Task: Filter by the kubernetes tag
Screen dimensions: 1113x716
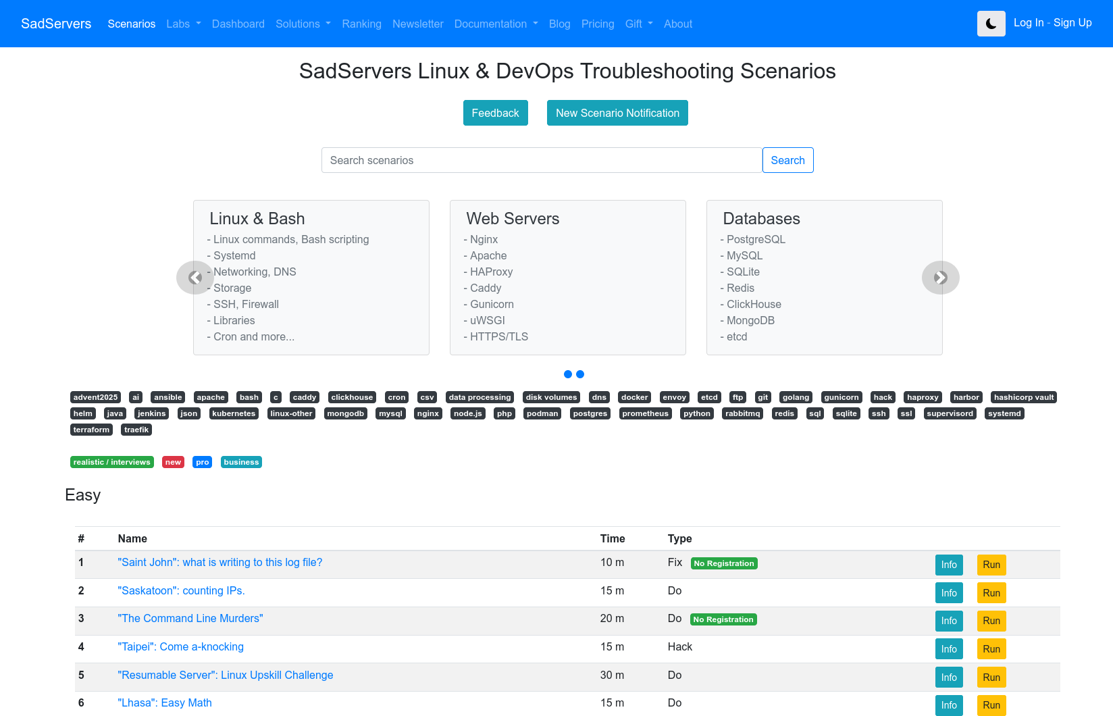Action: (234, 413)
